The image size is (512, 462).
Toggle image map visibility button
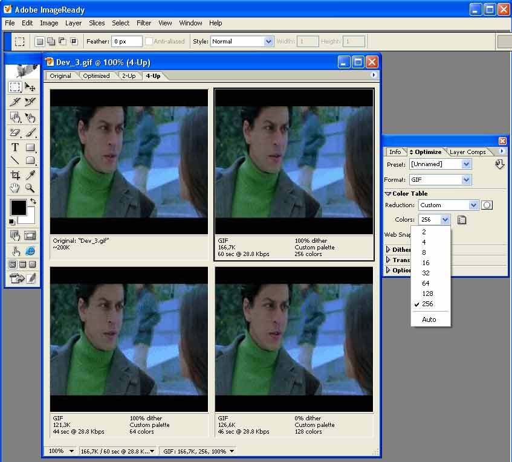15,236
